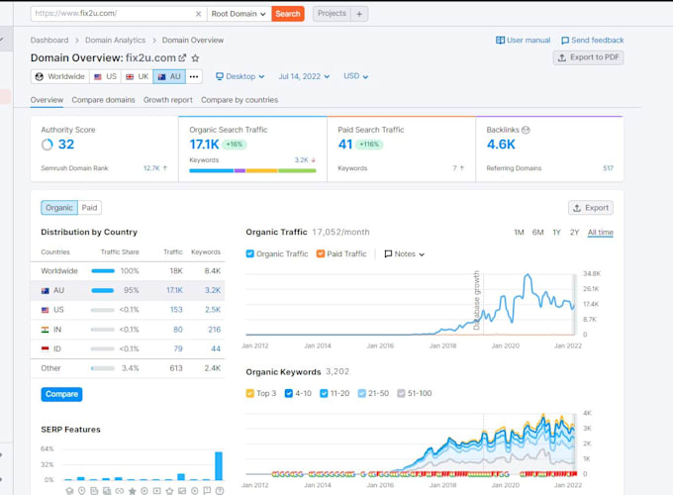Click the Worldwide globe icon

pyautogui.click(x=40, y=76)
